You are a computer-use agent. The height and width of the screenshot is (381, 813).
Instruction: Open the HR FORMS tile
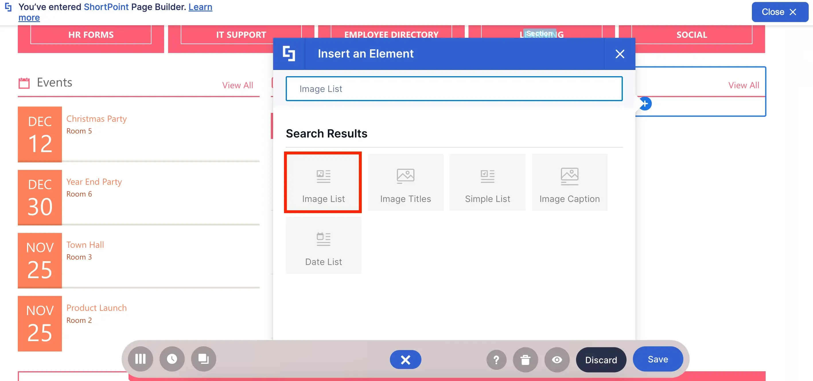click(x=91, y=35)
